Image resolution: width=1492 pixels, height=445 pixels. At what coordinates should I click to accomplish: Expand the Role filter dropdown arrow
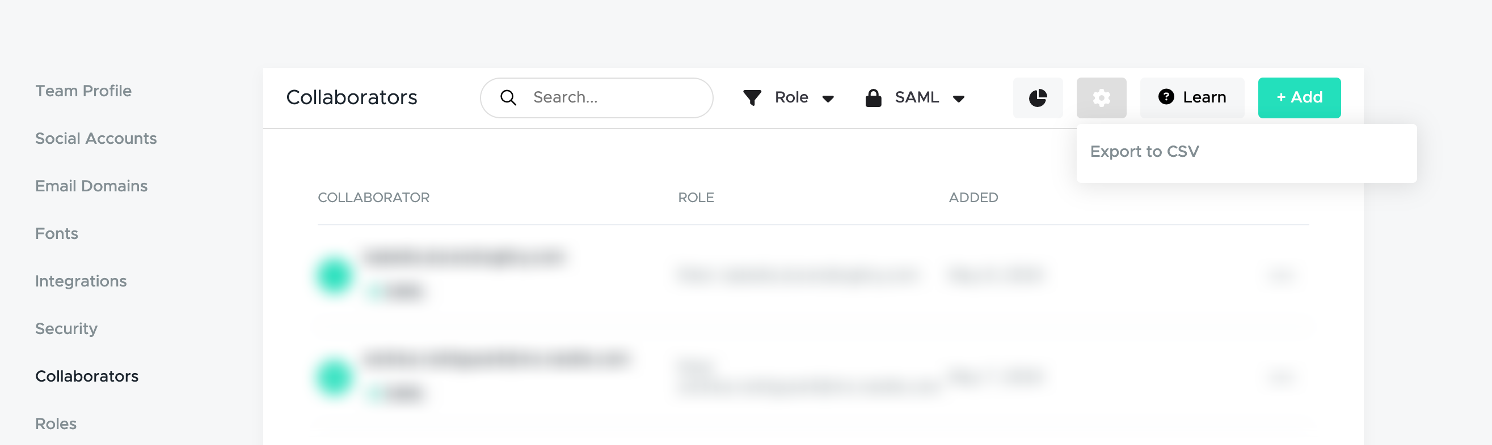click(828, 99)
